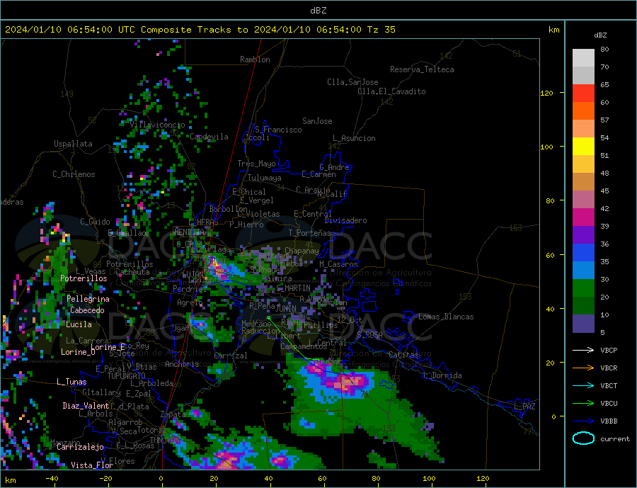Click the 'VBCR' legend label
Image resolution: width=637 pixels, height=488 pixels.
609,368
